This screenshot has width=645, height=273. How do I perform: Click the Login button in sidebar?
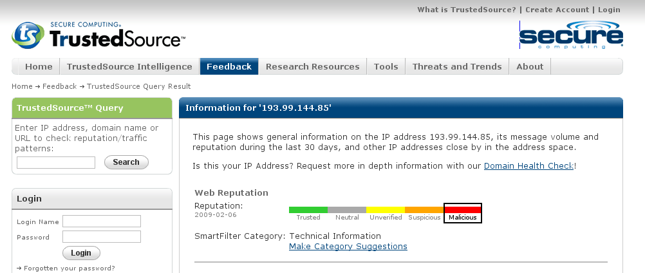81,253
